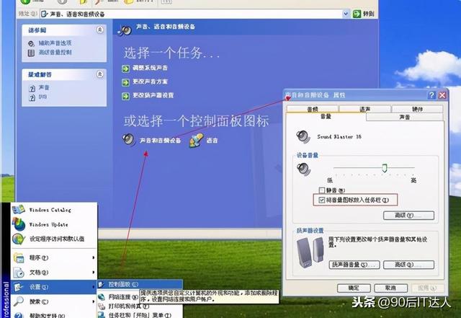Screen dimensions: 461x318
Task: Collapse the 疑难解答 side panel
Action: click(100, 74)
